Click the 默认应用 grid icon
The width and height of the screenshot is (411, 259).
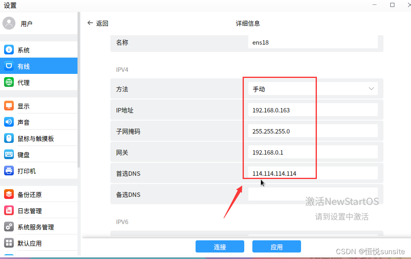tap(9, 243)
